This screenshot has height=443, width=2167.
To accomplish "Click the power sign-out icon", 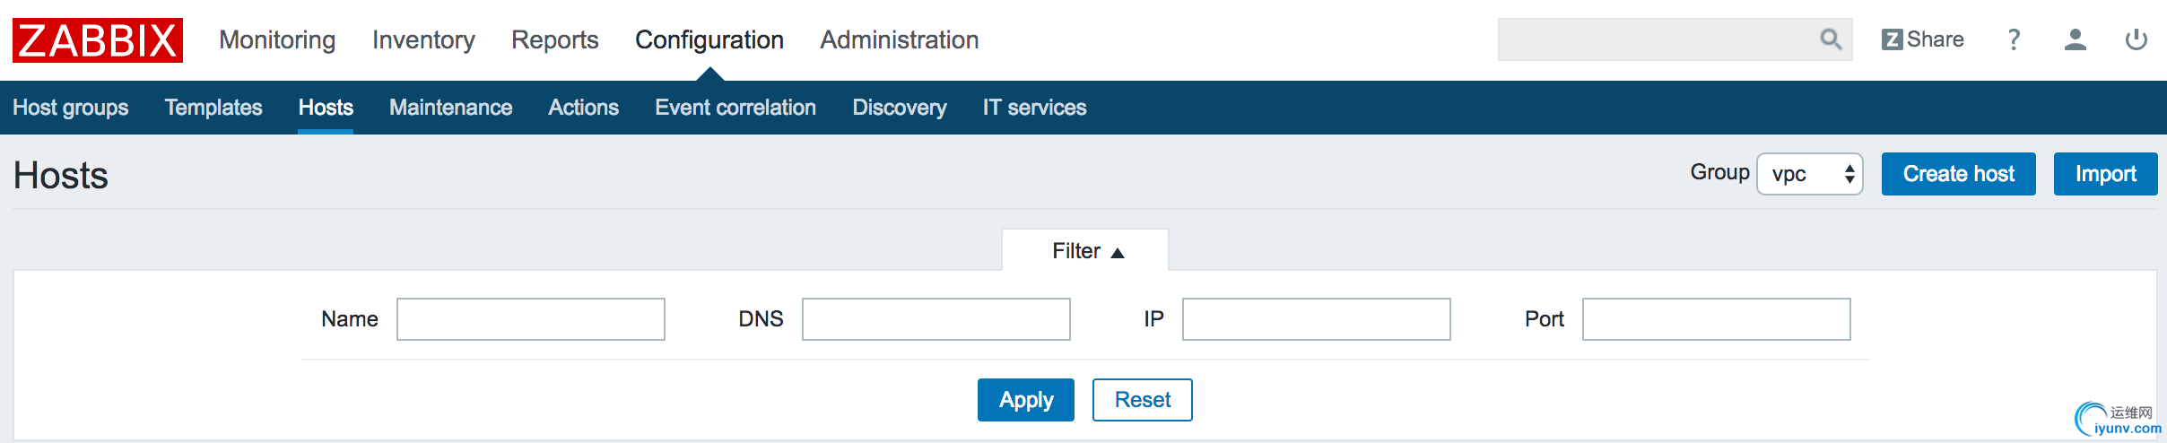I will pyautogui.click(x=2137, y=39).
